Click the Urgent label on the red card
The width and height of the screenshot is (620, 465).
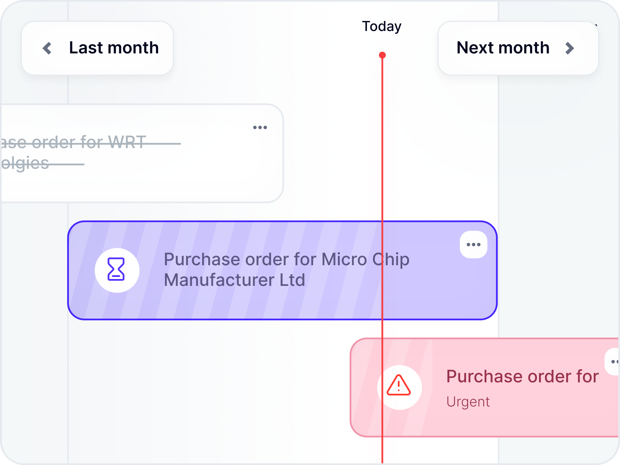468,401
